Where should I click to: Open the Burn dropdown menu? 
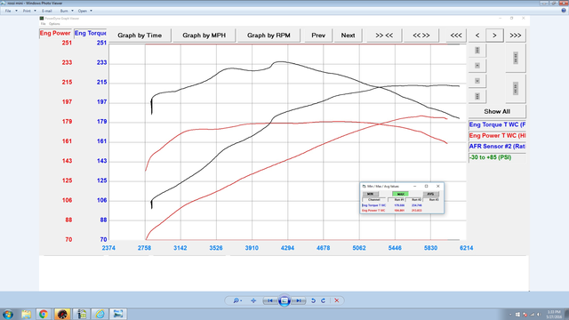[67, 11]
